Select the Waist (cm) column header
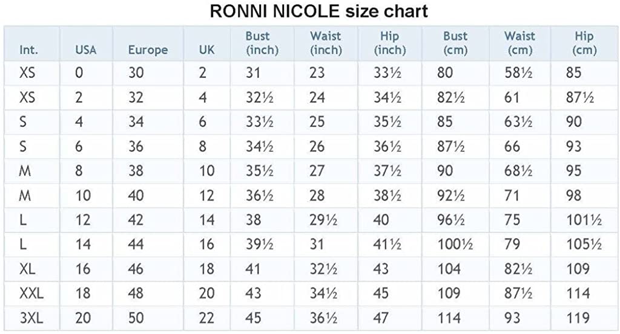Image resolution: width=620 pixels, height=334 pixels. click(519, 43)
